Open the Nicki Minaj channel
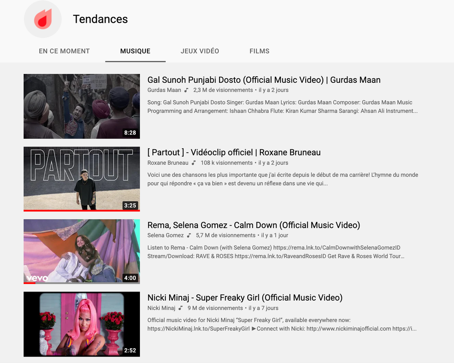454x363 pixels. click(161, 308)
